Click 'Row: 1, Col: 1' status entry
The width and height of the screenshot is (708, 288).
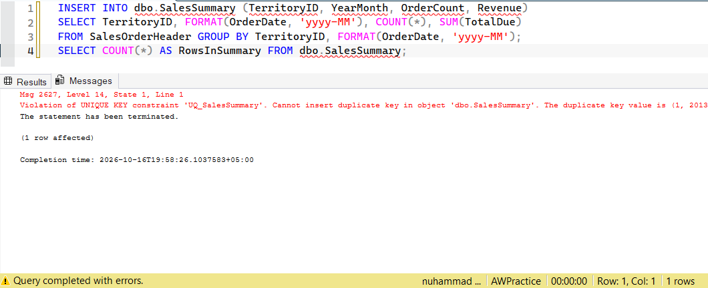click(626, 281)
